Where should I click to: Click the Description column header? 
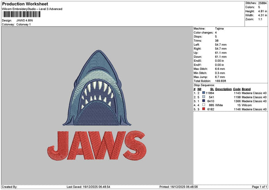coord(223,89)
